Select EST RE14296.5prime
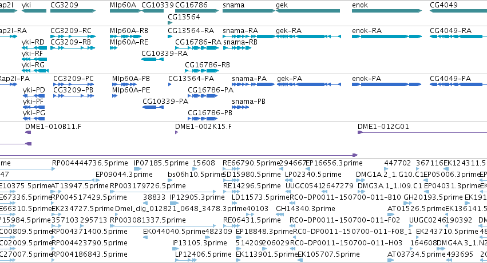The image size is (487, 263). [252, 186]
